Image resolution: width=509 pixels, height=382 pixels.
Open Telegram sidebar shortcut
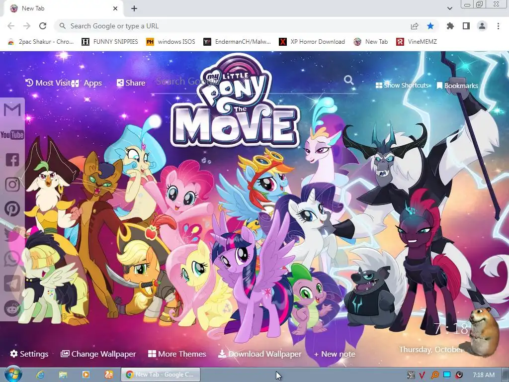(12, 283)
